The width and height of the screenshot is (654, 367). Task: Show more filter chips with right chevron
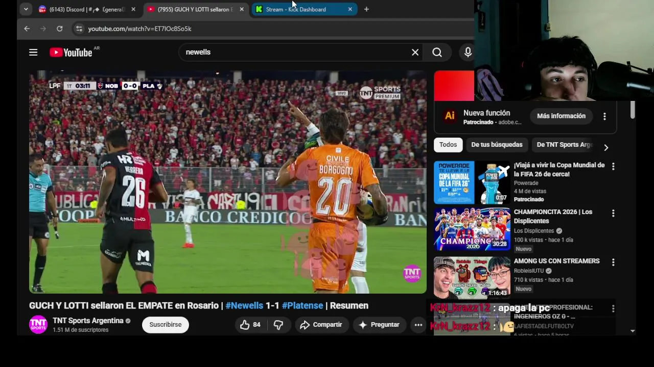click(606, 147)
